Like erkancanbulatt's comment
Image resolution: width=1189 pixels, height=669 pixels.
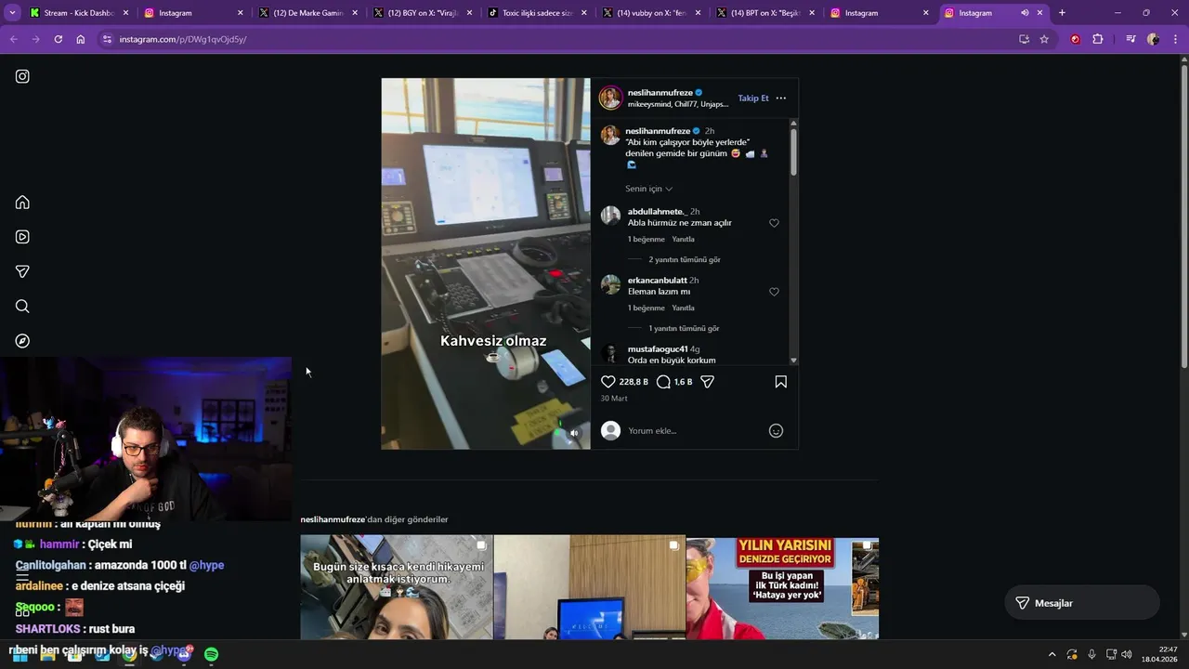click(x=774, y=292)
